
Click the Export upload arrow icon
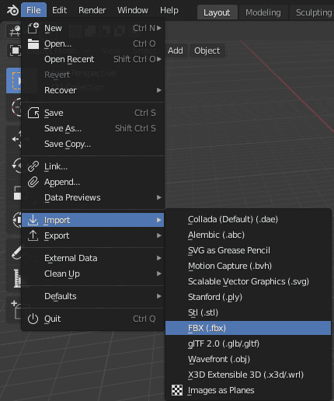coord(33,235)
